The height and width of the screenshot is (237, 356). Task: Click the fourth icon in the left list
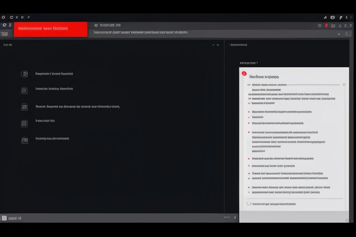(x=24, y=123)
